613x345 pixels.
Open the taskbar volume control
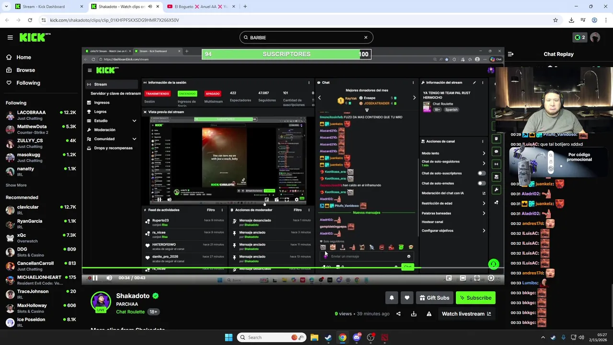pyautogui.click(x=582, y=337)
